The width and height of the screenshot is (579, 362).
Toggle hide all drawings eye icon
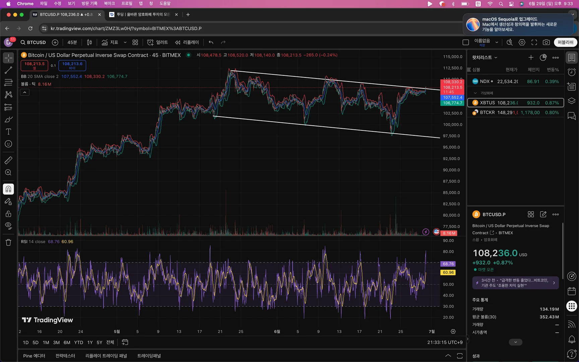tap(8, 226)
